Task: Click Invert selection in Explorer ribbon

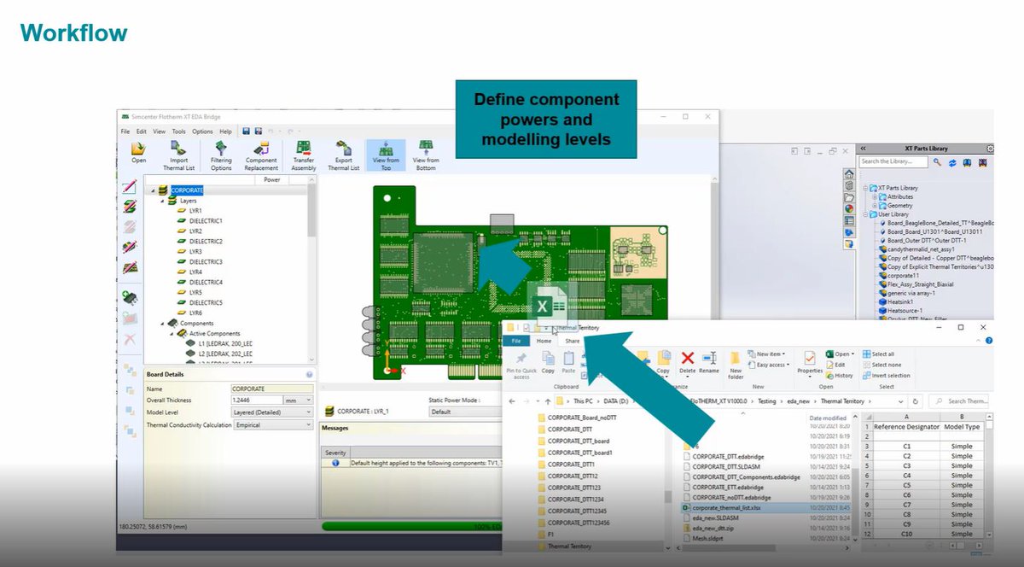Action: [886, 376]
